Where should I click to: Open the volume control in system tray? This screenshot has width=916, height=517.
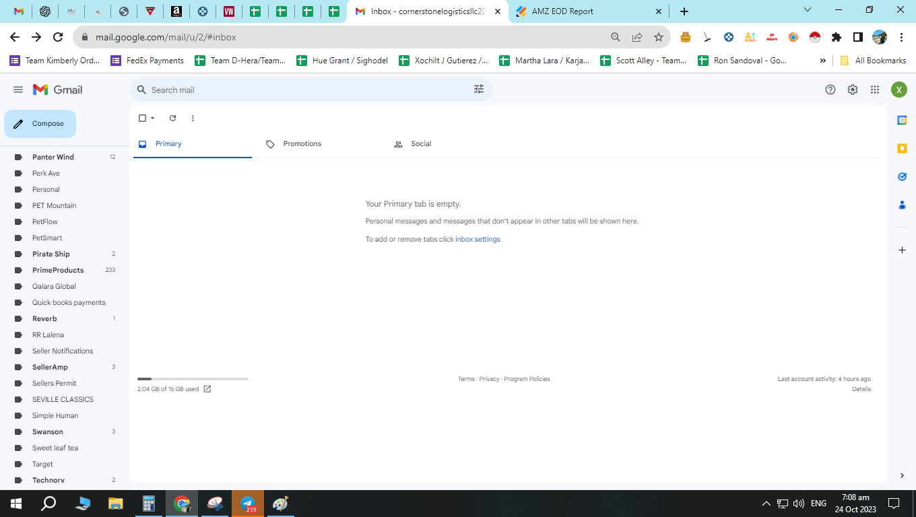point(799,504)
